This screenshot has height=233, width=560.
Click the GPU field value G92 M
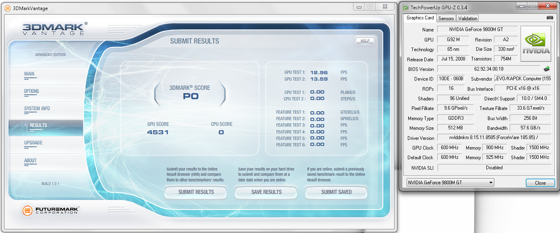coord(453,40)
